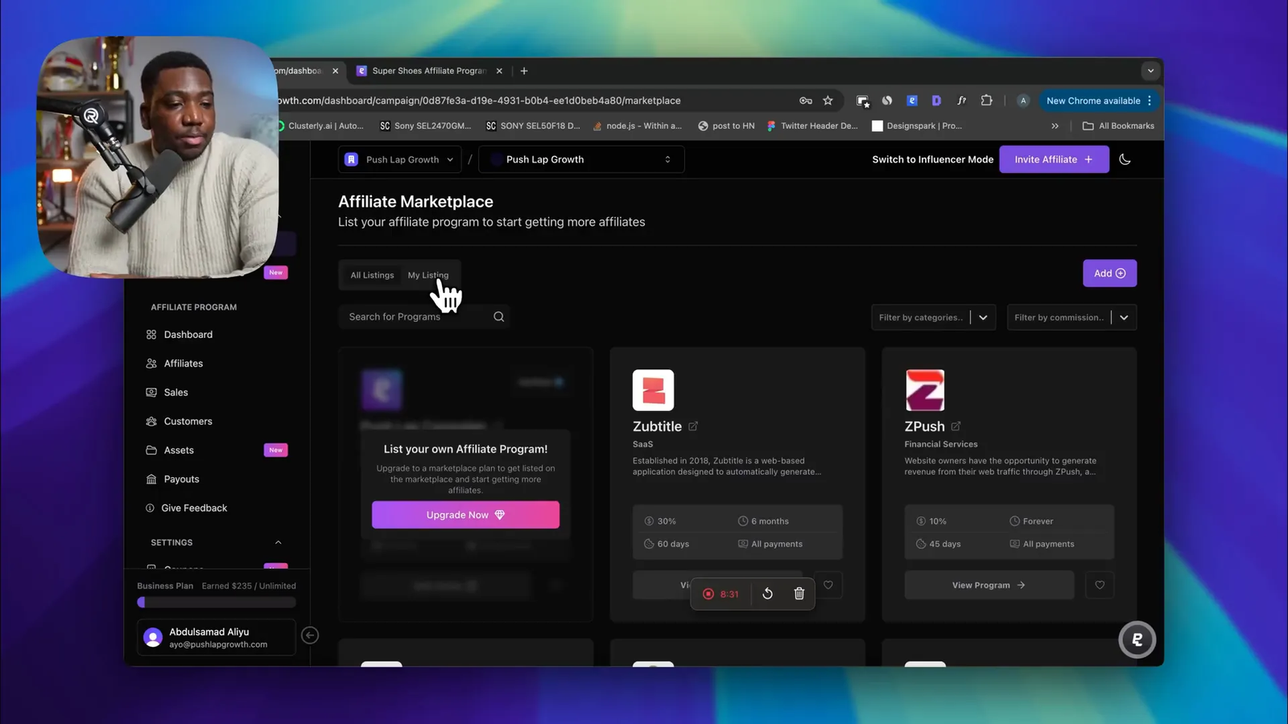The height and width of the screenshot is (724, 1288).
Task: Click New Chrome available button
Action: click(x=1093, y=101)
